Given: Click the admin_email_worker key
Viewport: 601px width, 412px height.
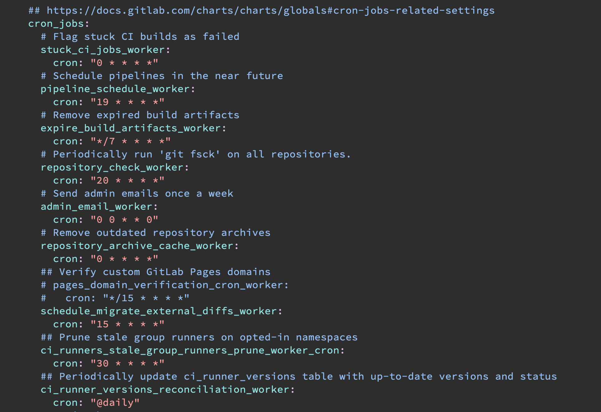Looking at the screenshot, I should [x=96, y=207].
